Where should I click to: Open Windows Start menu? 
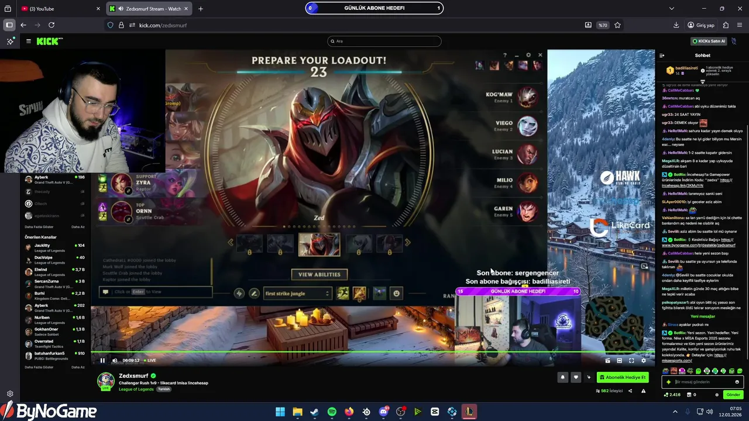click(x=280, y=412)
